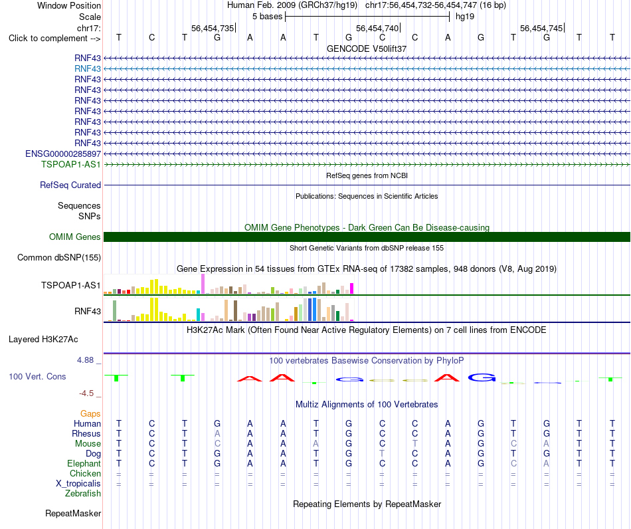Click the GENCODE V50lift37 track title
This screenshot has height=529, width=631.
click(x=367, y=49)
